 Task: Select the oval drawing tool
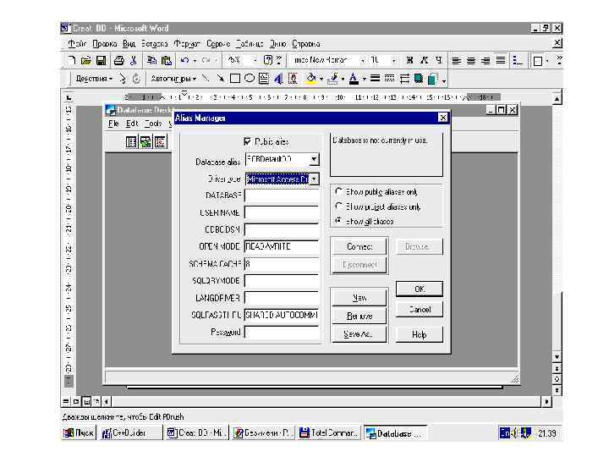(x=250, y=79)
